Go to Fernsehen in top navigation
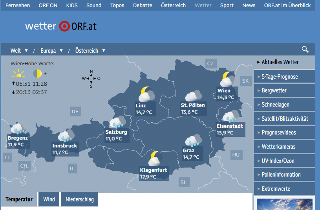320x210 pixels. point(18,6)
